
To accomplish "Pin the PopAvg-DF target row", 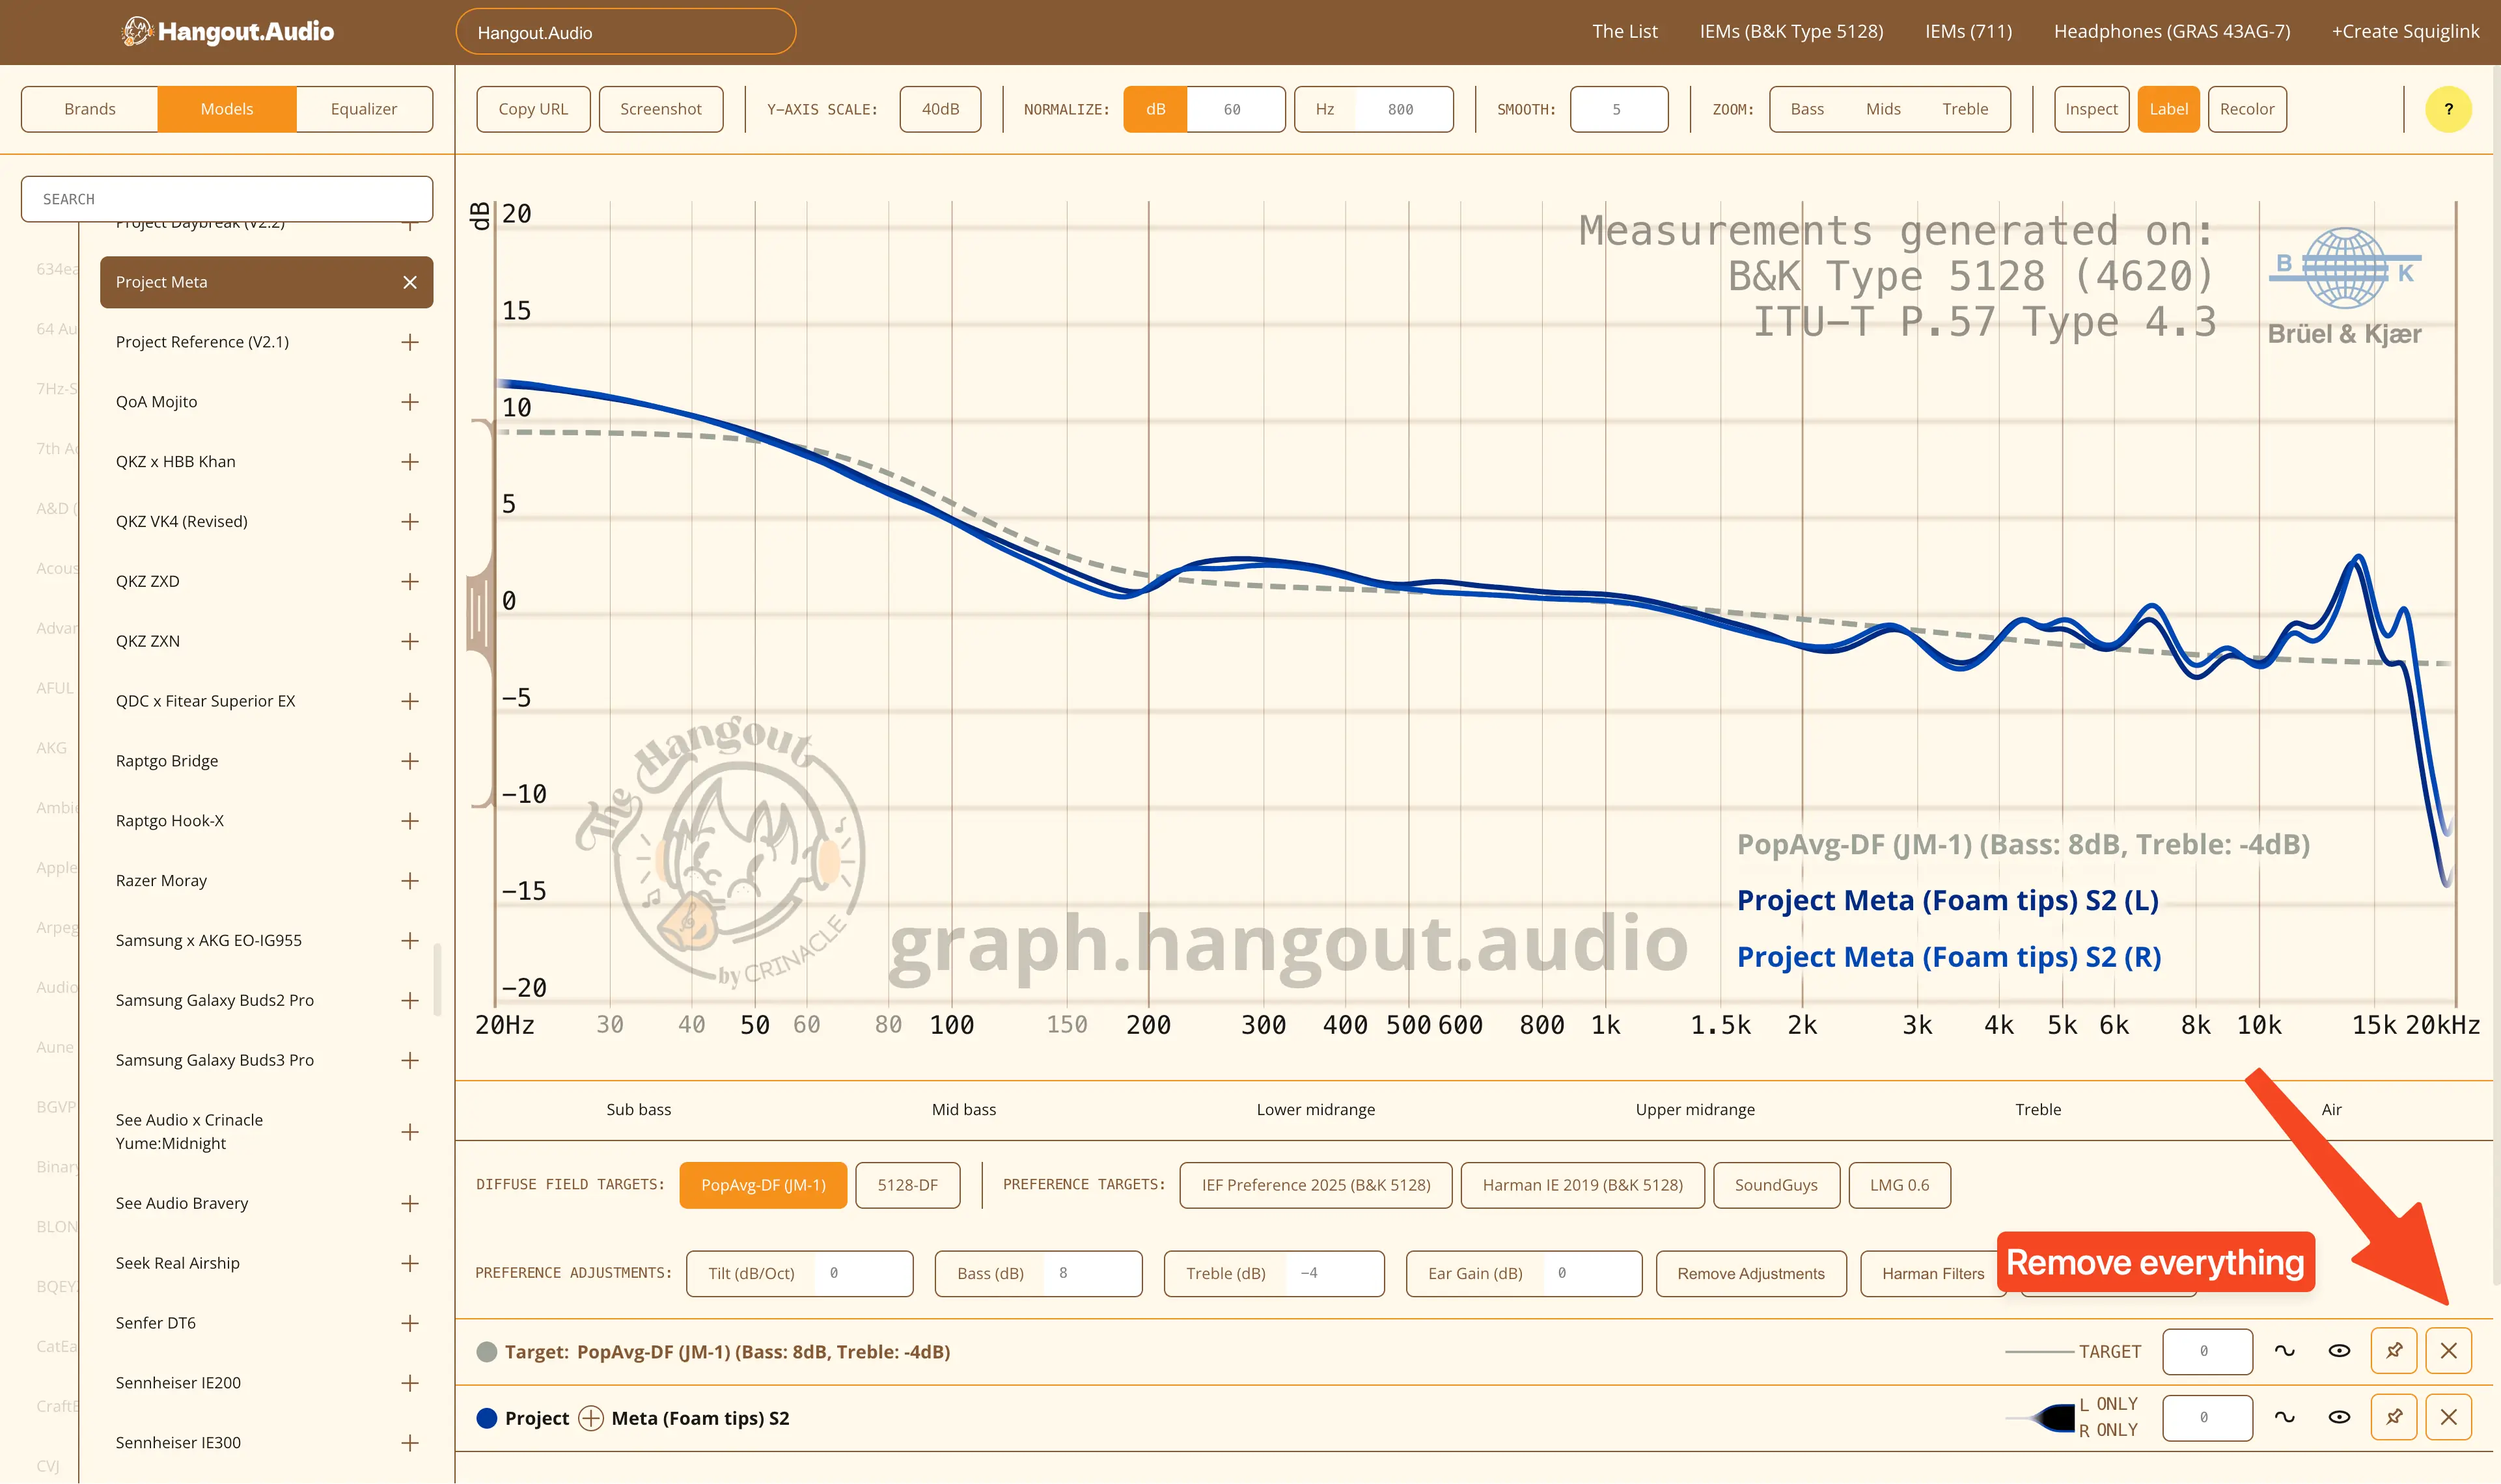I will (x=2393, y=1351).
